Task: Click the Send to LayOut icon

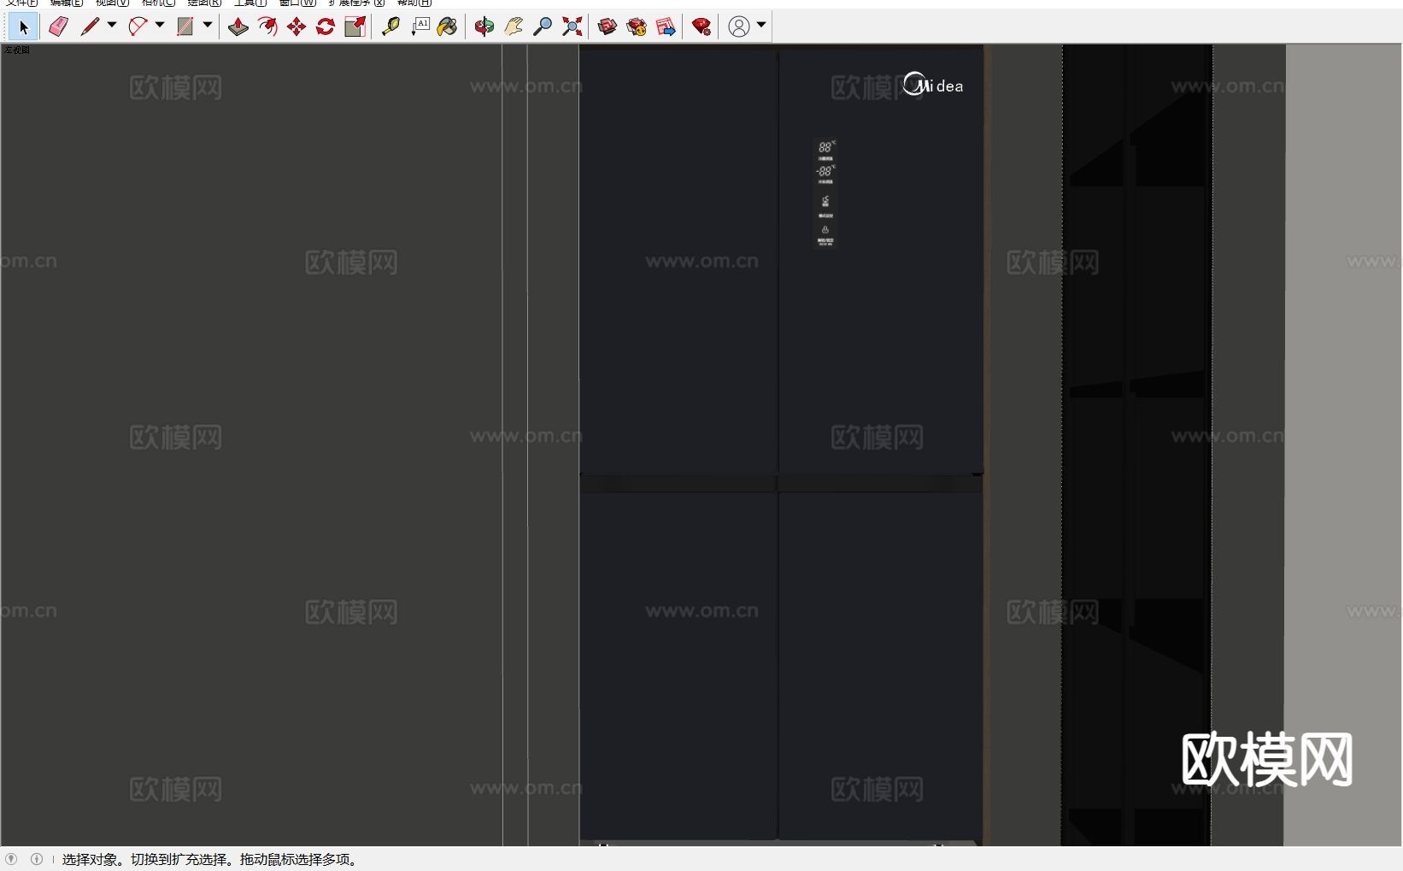Action: coord(666,27)
